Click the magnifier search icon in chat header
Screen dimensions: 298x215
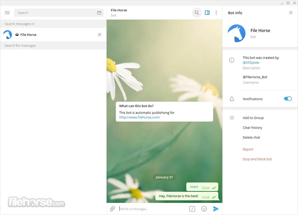click(197, 13)
